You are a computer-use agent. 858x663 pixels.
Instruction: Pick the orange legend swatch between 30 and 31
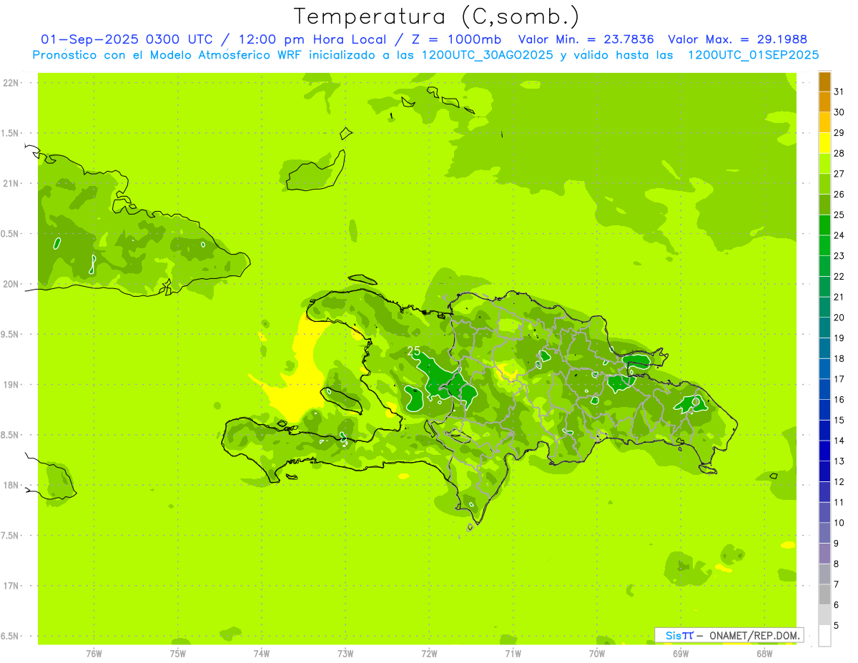coord(824,102)
